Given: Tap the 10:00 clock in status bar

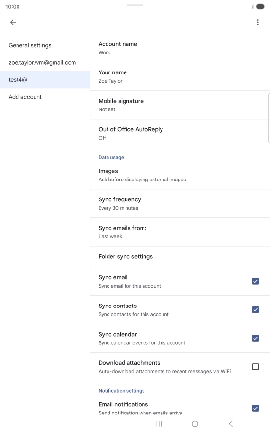Looking at the screenshot, I should 12,7.
